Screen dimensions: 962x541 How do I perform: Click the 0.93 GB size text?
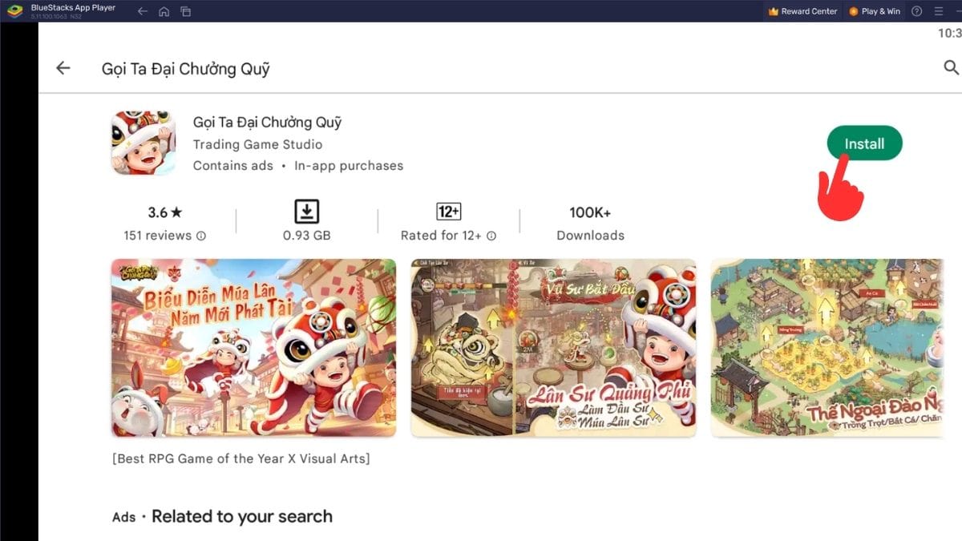click(307, 236)
